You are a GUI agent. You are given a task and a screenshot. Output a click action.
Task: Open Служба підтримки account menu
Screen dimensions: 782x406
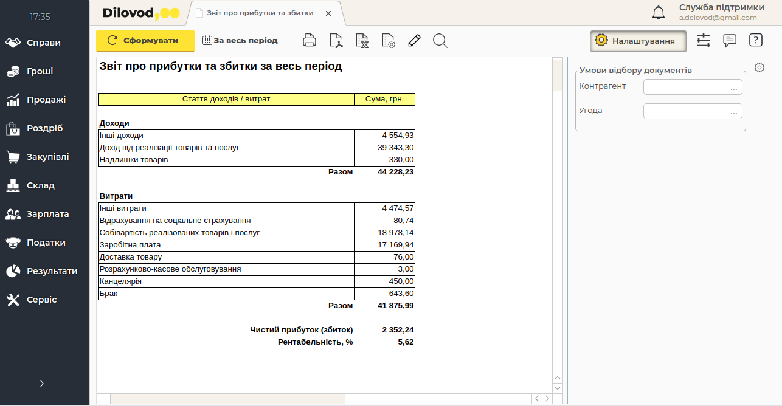point(721,12)
